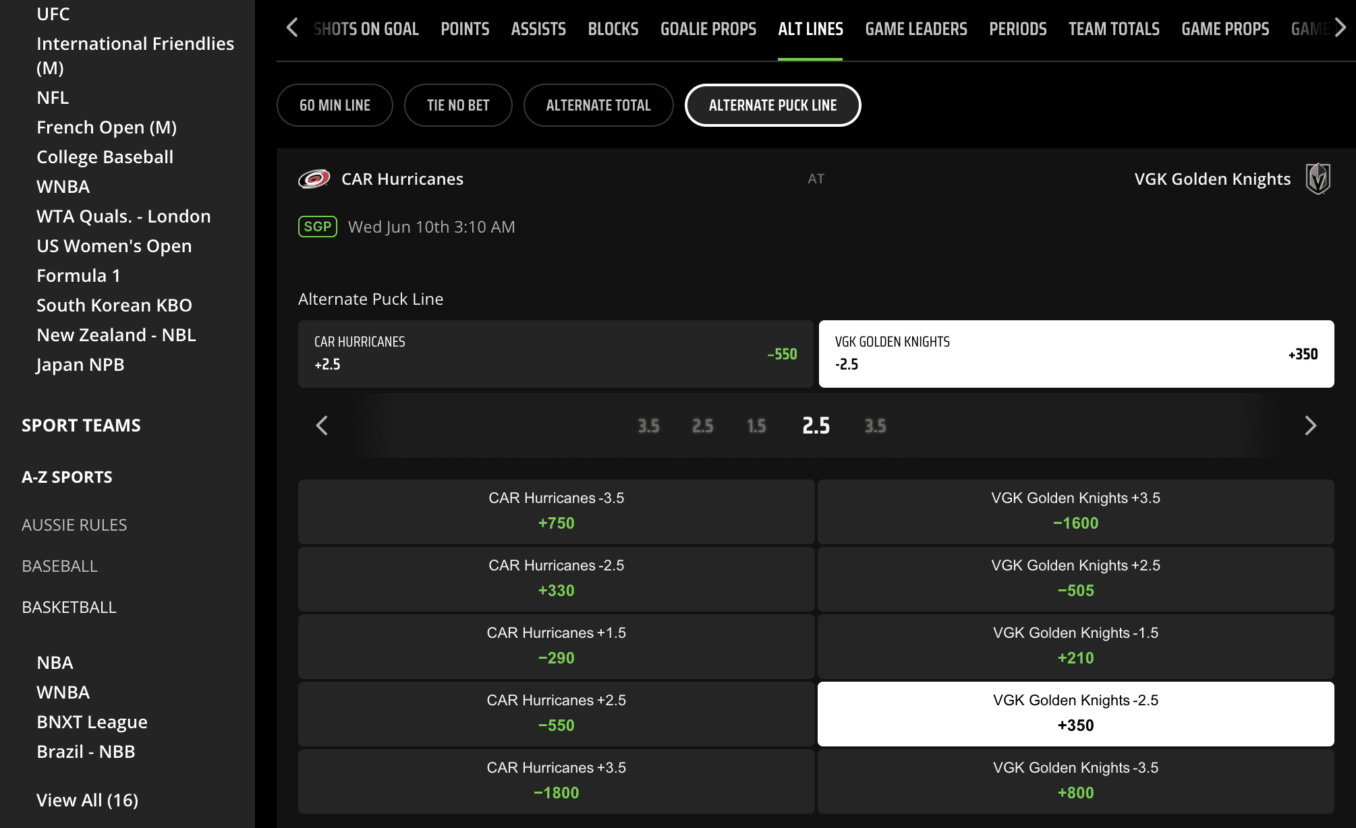Viewport: 1356px width, 828px height.
Task: Open South Korean KBO link
Action: coord(114,305)
